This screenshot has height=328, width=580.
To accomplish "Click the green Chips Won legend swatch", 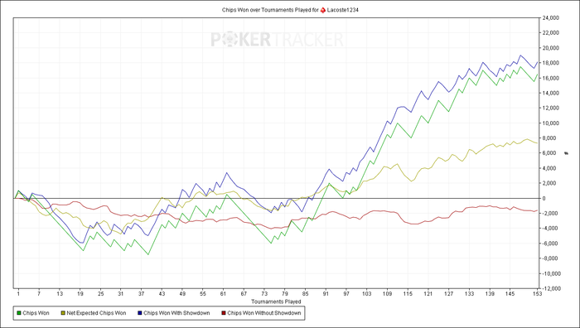I will pyautogui.click(x=18, y=313).
